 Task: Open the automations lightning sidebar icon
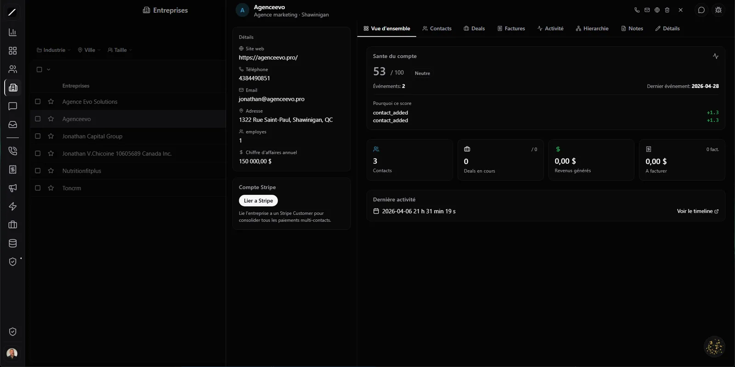tap(13, 207)
